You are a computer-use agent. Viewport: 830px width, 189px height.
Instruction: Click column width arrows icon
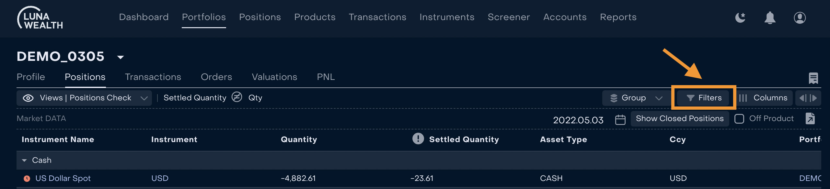coord(808,98)
